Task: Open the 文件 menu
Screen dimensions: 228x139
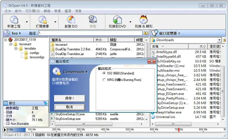Action: pos(8,11)
